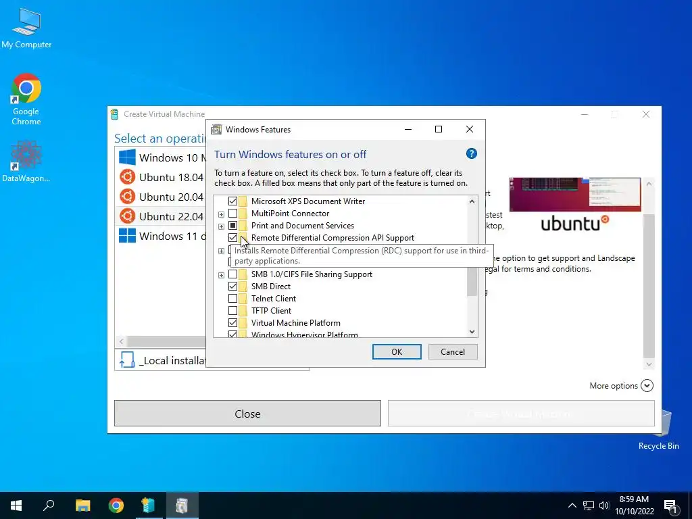Viewport: 692px width, 519px height.
Task: Minimize the Windows Features dialog
Action: click(x=408, y=129)
